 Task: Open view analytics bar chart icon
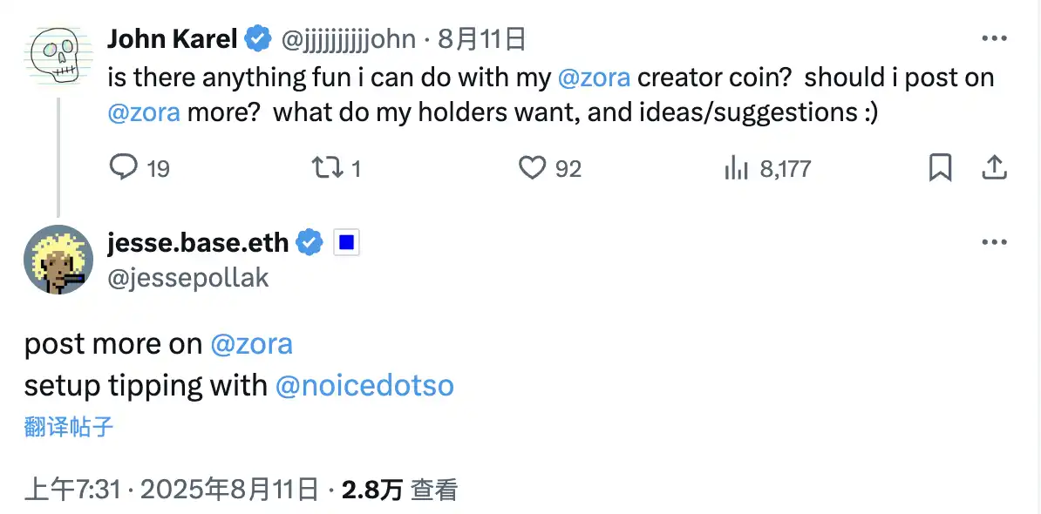[x=738, y=167]
